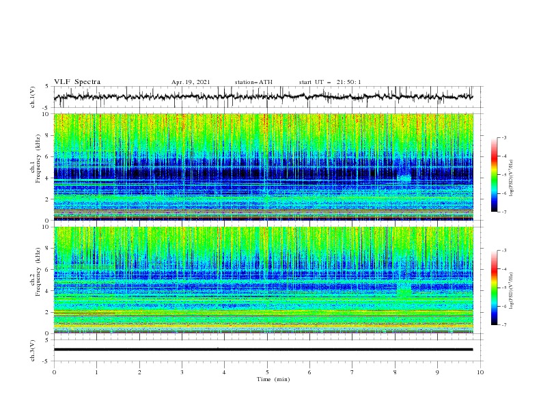Click the time axis tick label "6"

(x=309, y=372)
